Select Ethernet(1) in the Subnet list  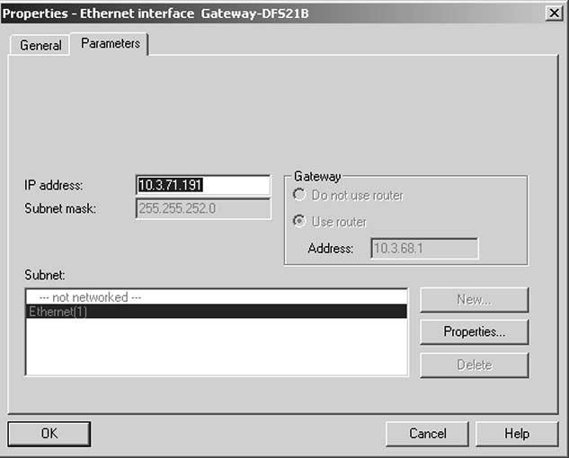(217, 312)
